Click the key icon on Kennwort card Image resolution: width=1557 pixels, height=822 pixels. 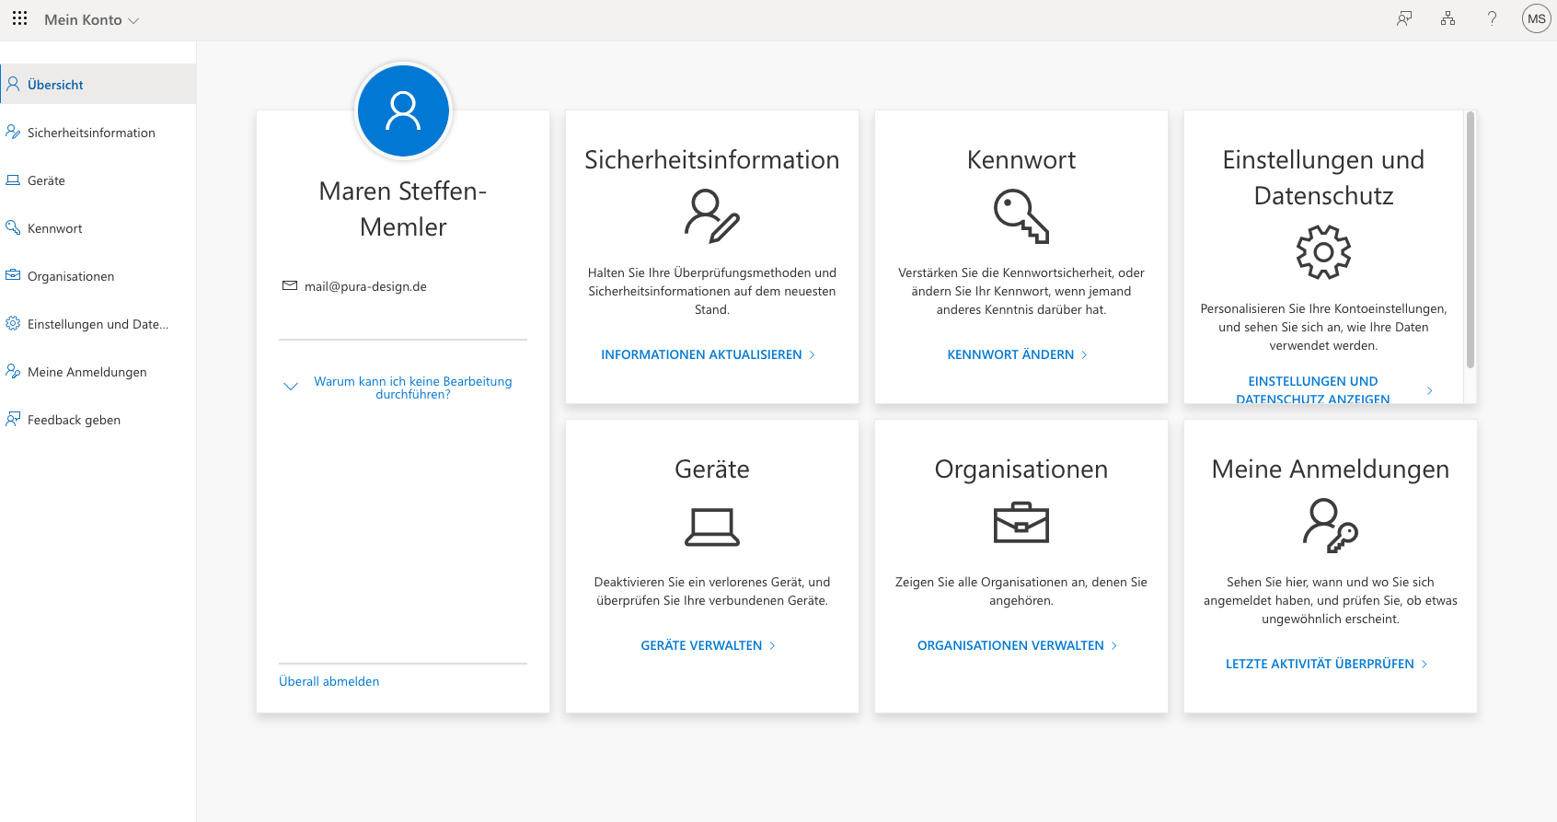(x=1021, y=216)
